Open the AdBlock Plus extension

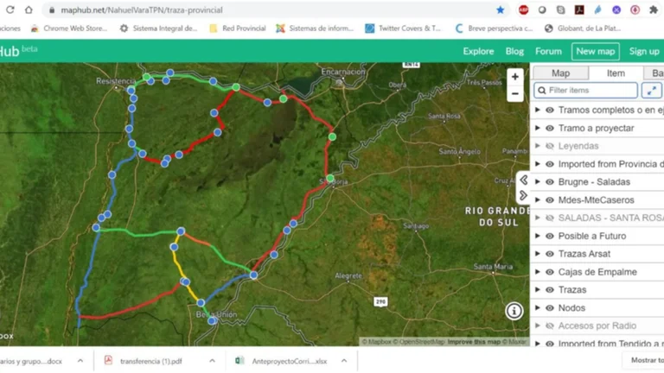(523, 9)
